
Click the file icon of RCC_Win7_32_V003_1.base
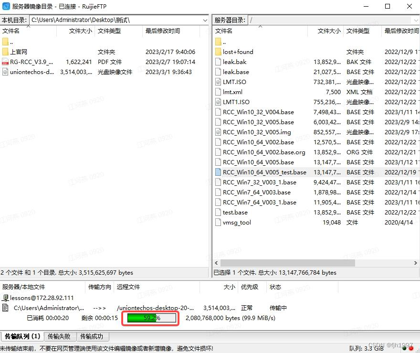pyautogui.click(x=218, y=182)
